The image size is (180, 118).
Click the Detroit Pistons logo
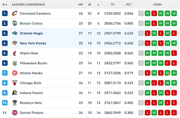pos(15,113)
